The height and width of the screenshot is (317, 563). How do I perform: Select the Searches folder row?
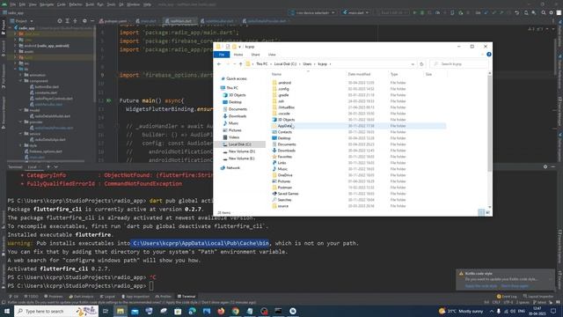pyautogui.click(x=358, y=200)
